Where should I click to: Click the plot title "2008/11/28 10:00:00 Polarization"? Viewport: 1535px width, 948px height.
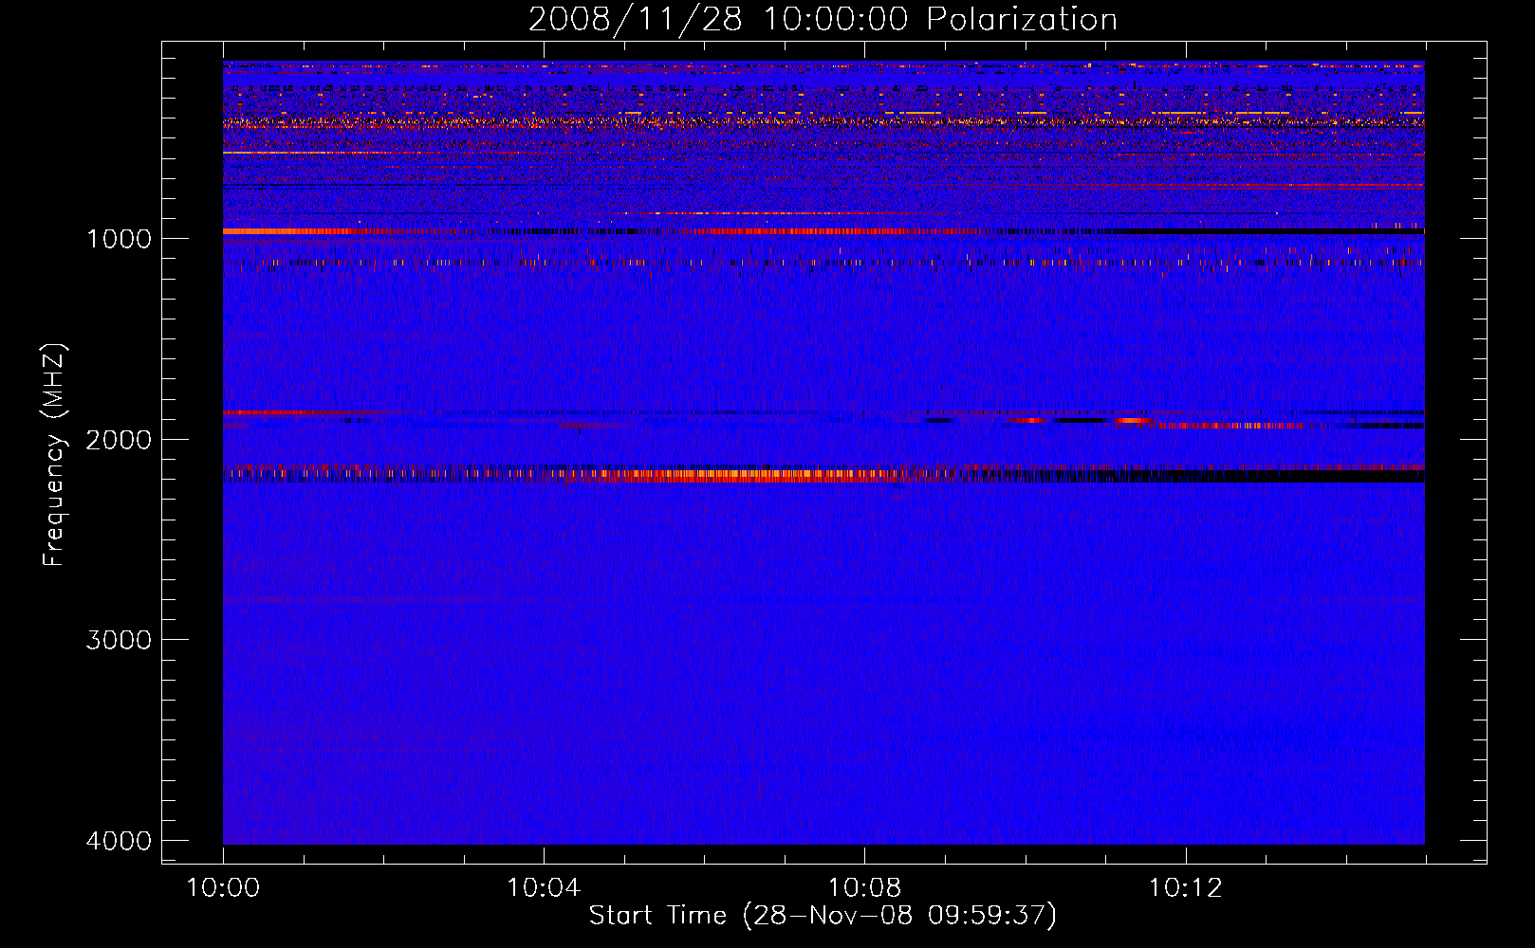[823, 19]
